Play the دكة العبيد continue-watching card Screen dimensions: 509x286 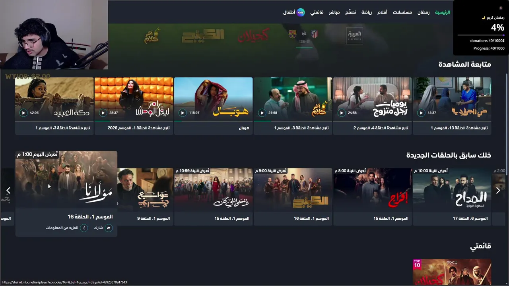tap(23, 113)
